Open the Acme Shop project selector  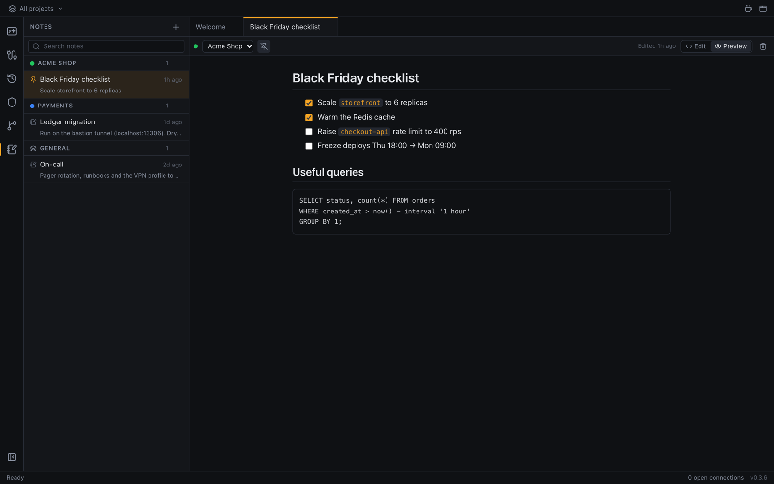[x=228, y=46]
